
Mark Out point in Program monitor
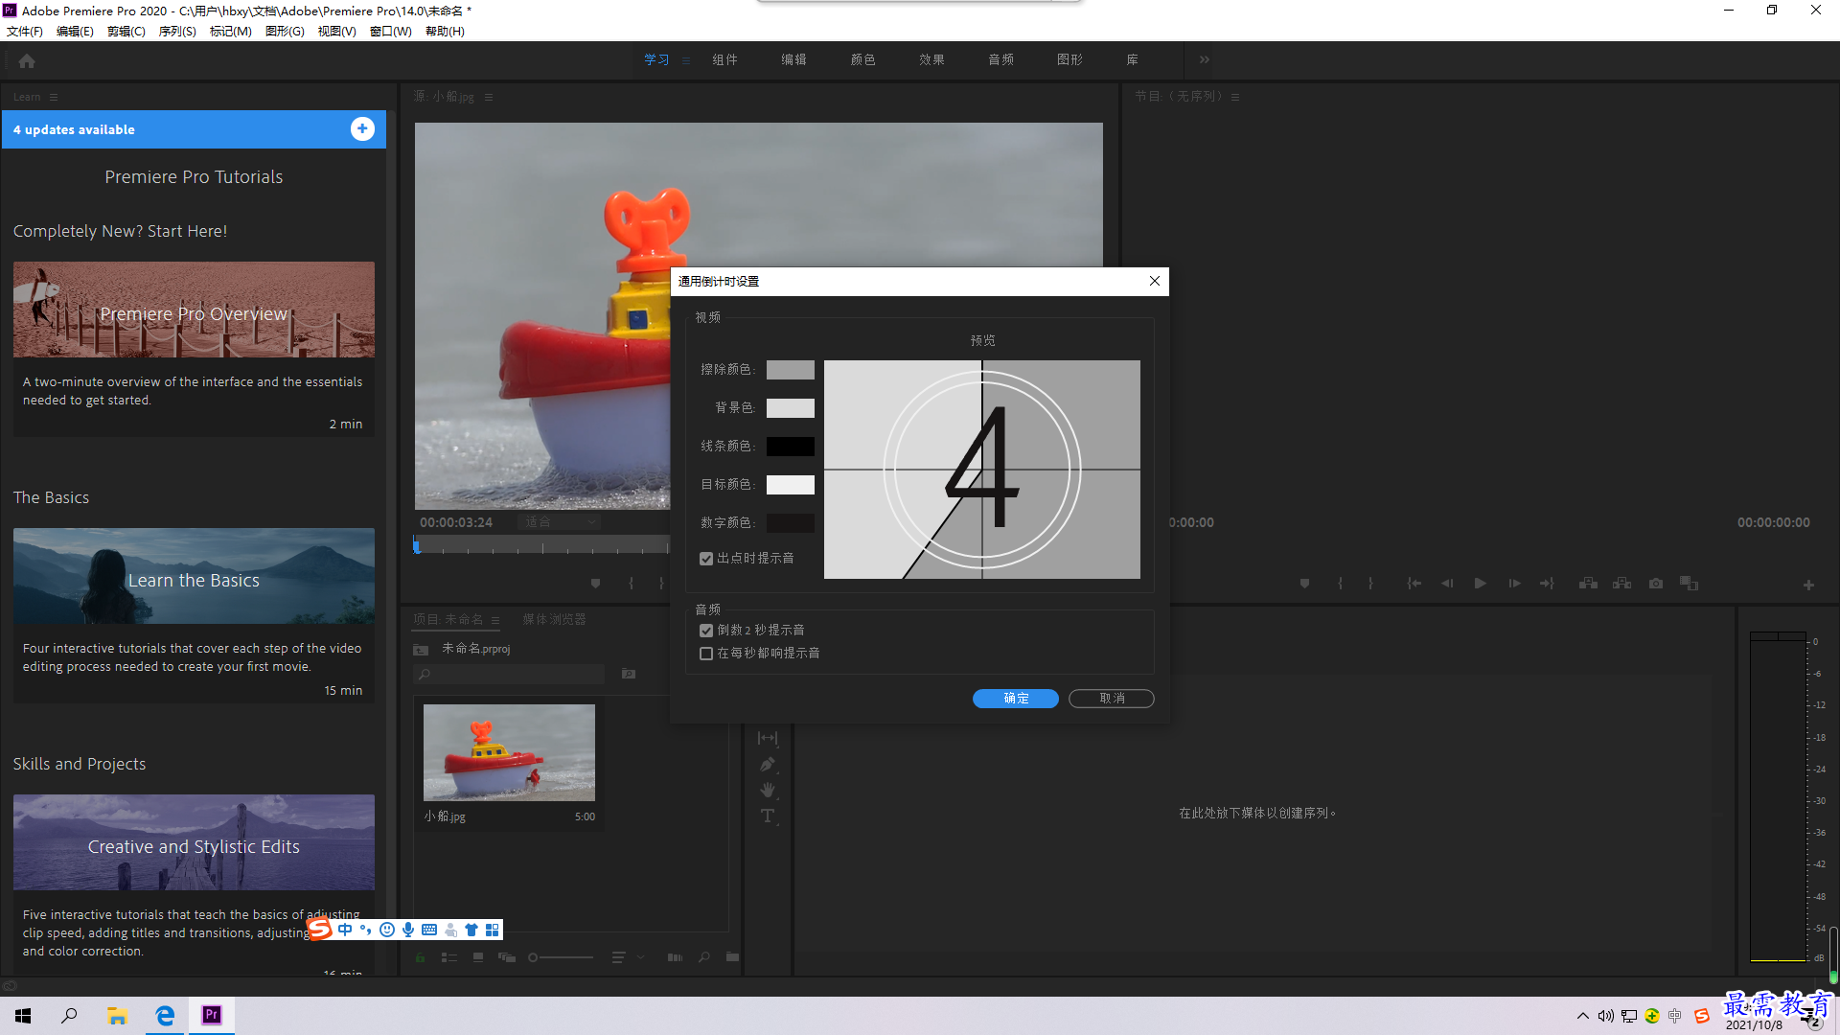click(x=1370, y=584)
